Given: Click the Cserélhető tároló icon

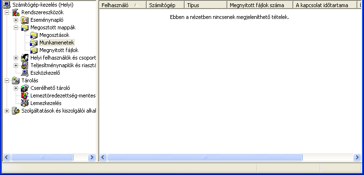Looking at the screenshot, I should coord(25,88).
